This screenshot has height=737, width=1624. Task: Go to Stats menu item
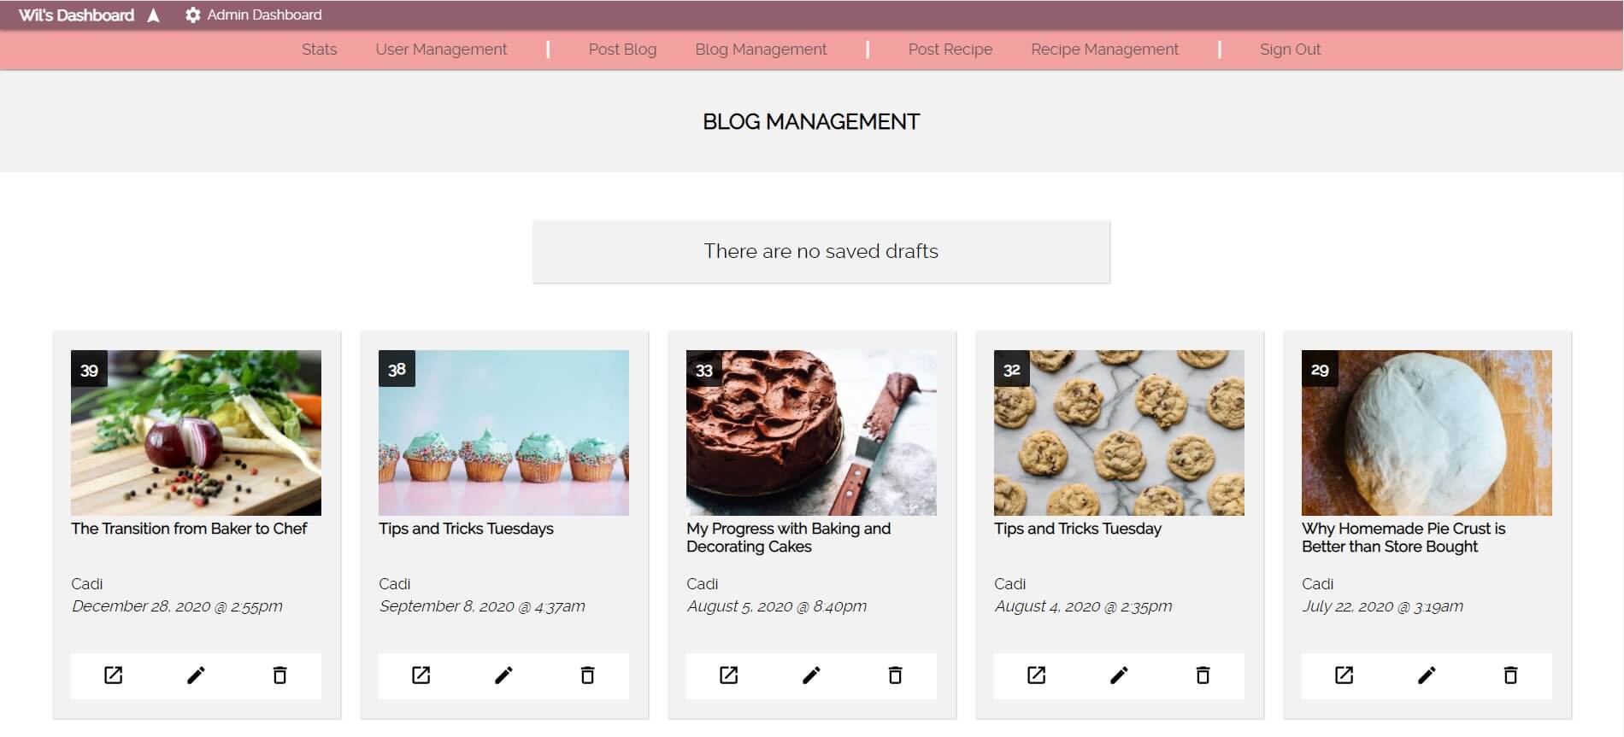click(319, 50)
